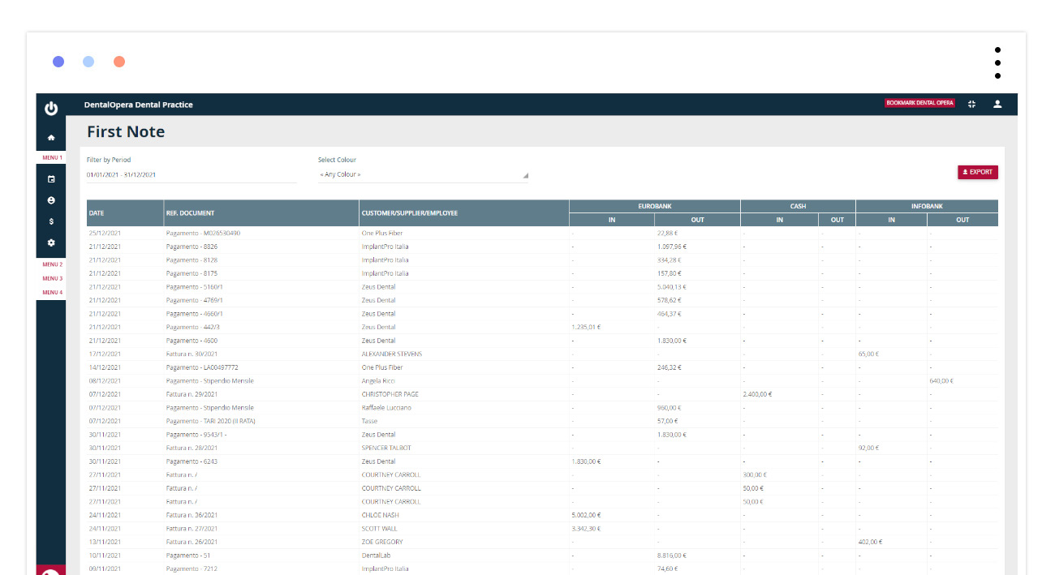Click Angela Ricci employee cell

378,381
